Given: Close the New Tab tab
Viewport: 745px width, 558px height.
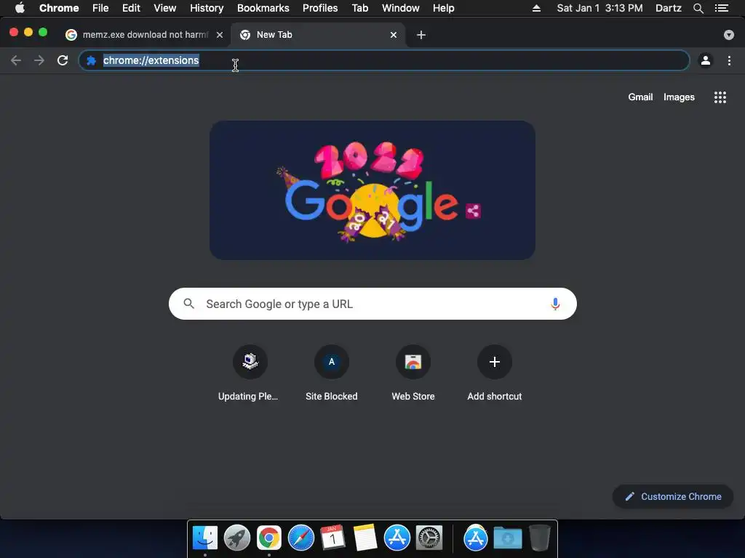Looking at the screenshot, I should click(x=394, y=35).
